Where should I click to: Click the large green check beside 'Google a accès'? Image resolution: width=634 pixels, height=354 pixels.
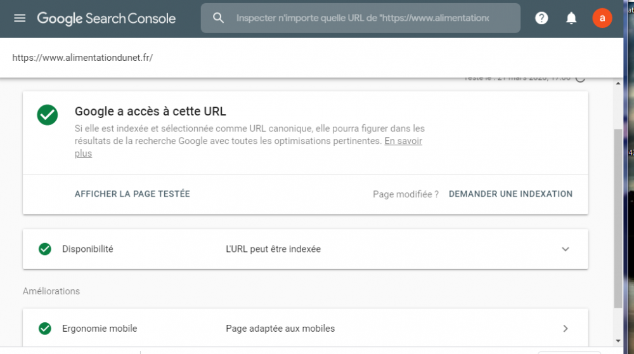(x=48, y=115)
